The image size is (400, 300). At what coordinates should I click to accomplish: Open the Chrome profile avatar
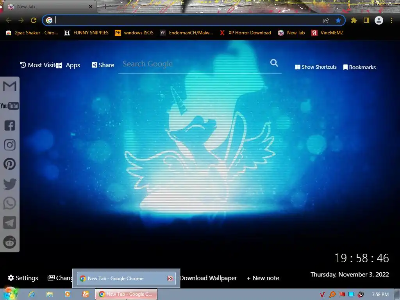(379, 20)
